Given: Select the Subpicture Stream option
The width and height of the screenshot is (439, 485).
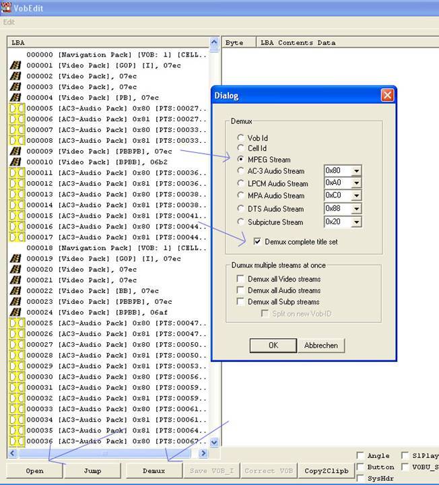Looking at the screenshot, I should click(240, 222).
